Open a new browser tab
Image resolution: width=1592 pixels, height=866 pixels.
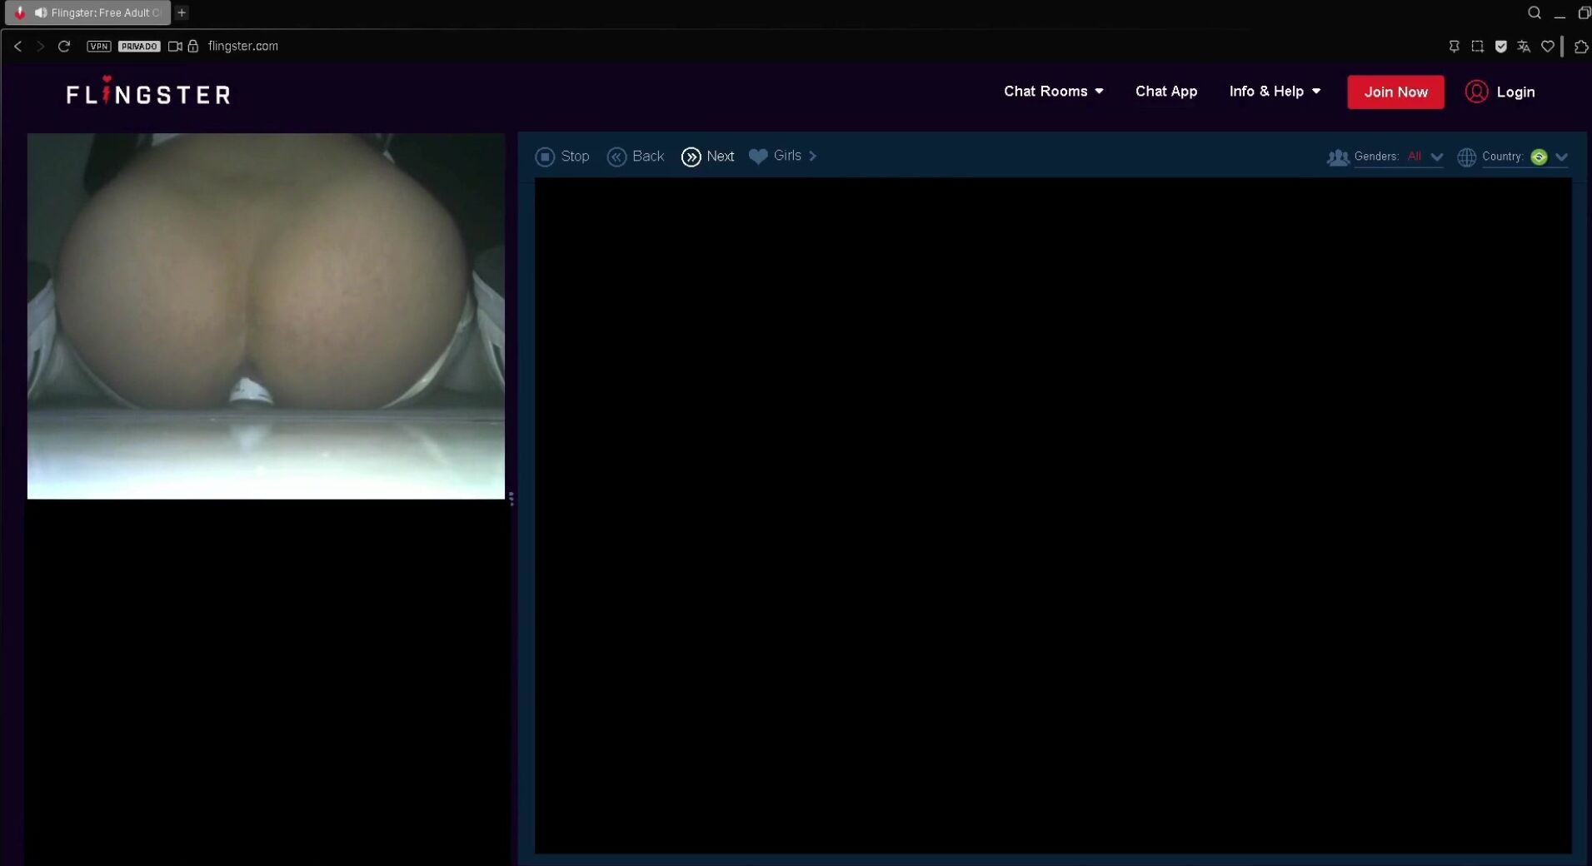[182, 12]
